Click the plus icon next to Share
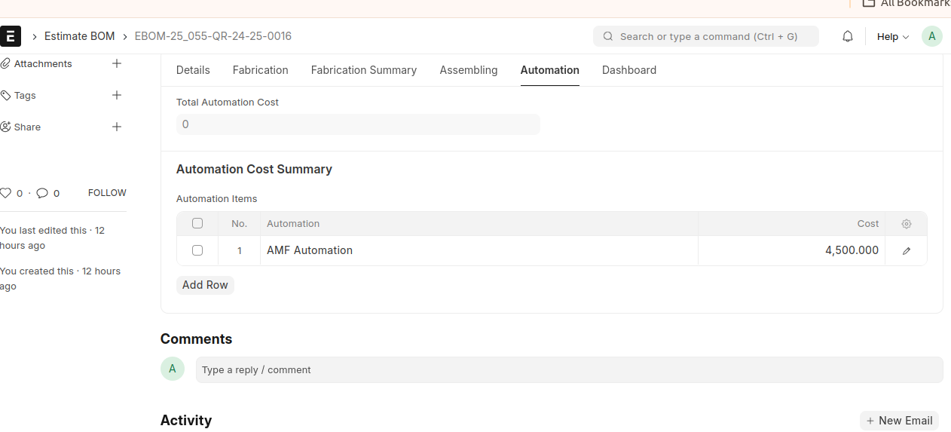The image size is (951, 432). click(117, 127)
